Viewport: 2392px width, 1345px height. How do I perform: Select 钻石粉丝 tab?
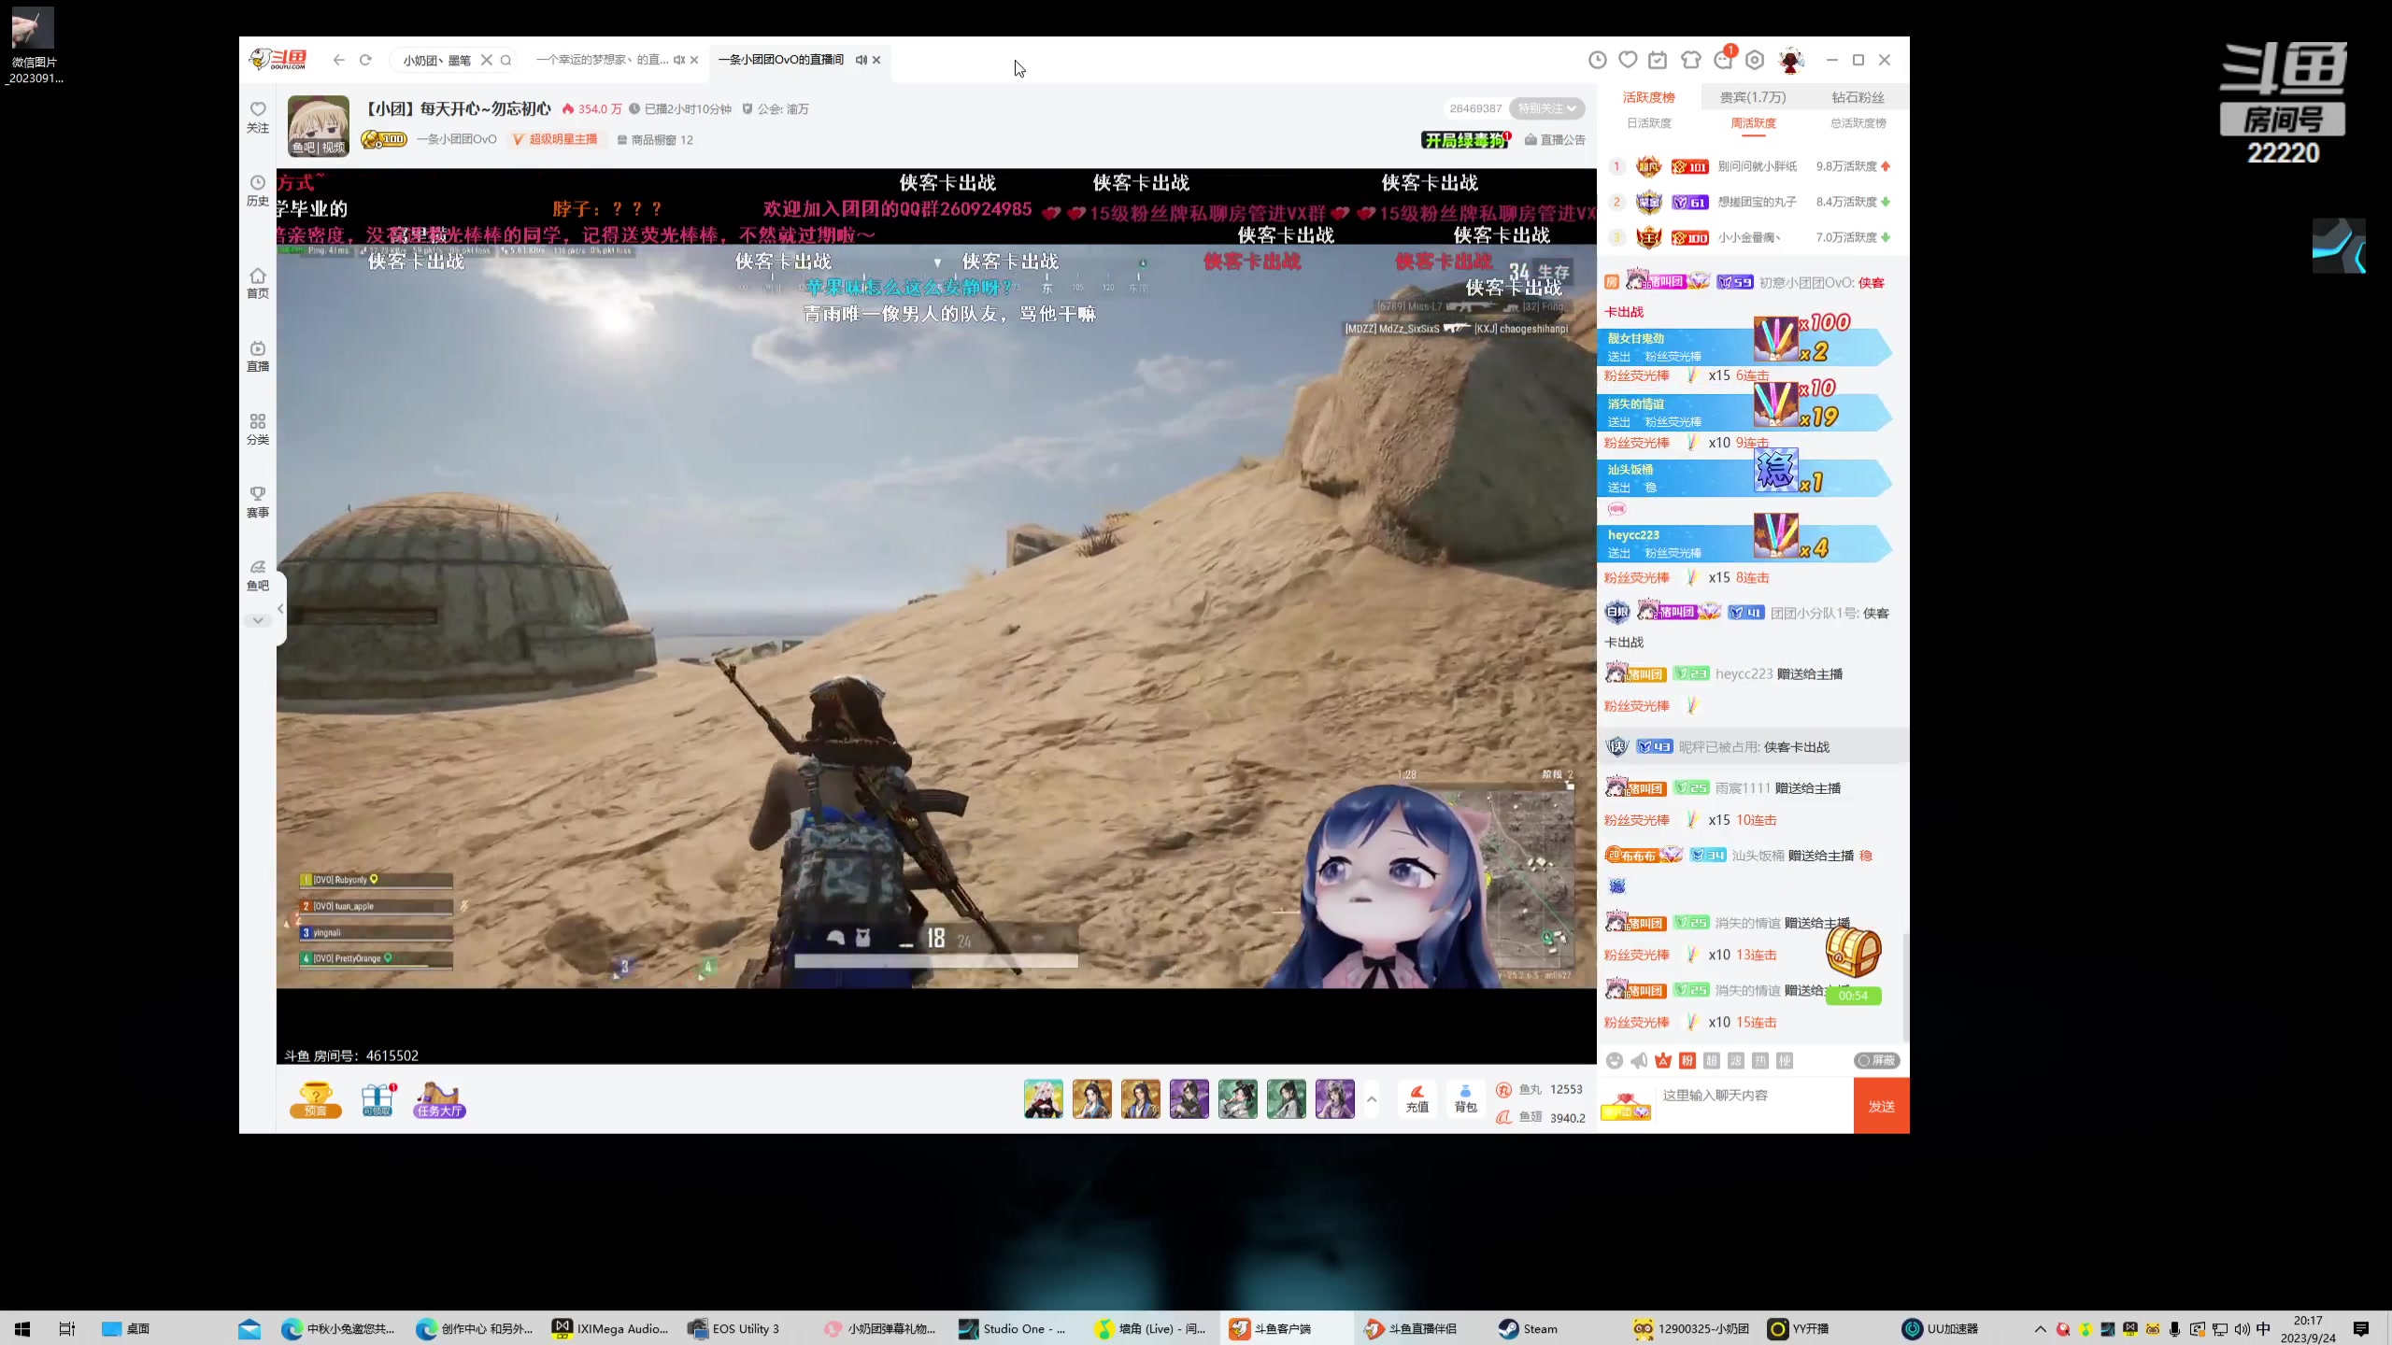pyautogui.click(x=1858, y=97)
